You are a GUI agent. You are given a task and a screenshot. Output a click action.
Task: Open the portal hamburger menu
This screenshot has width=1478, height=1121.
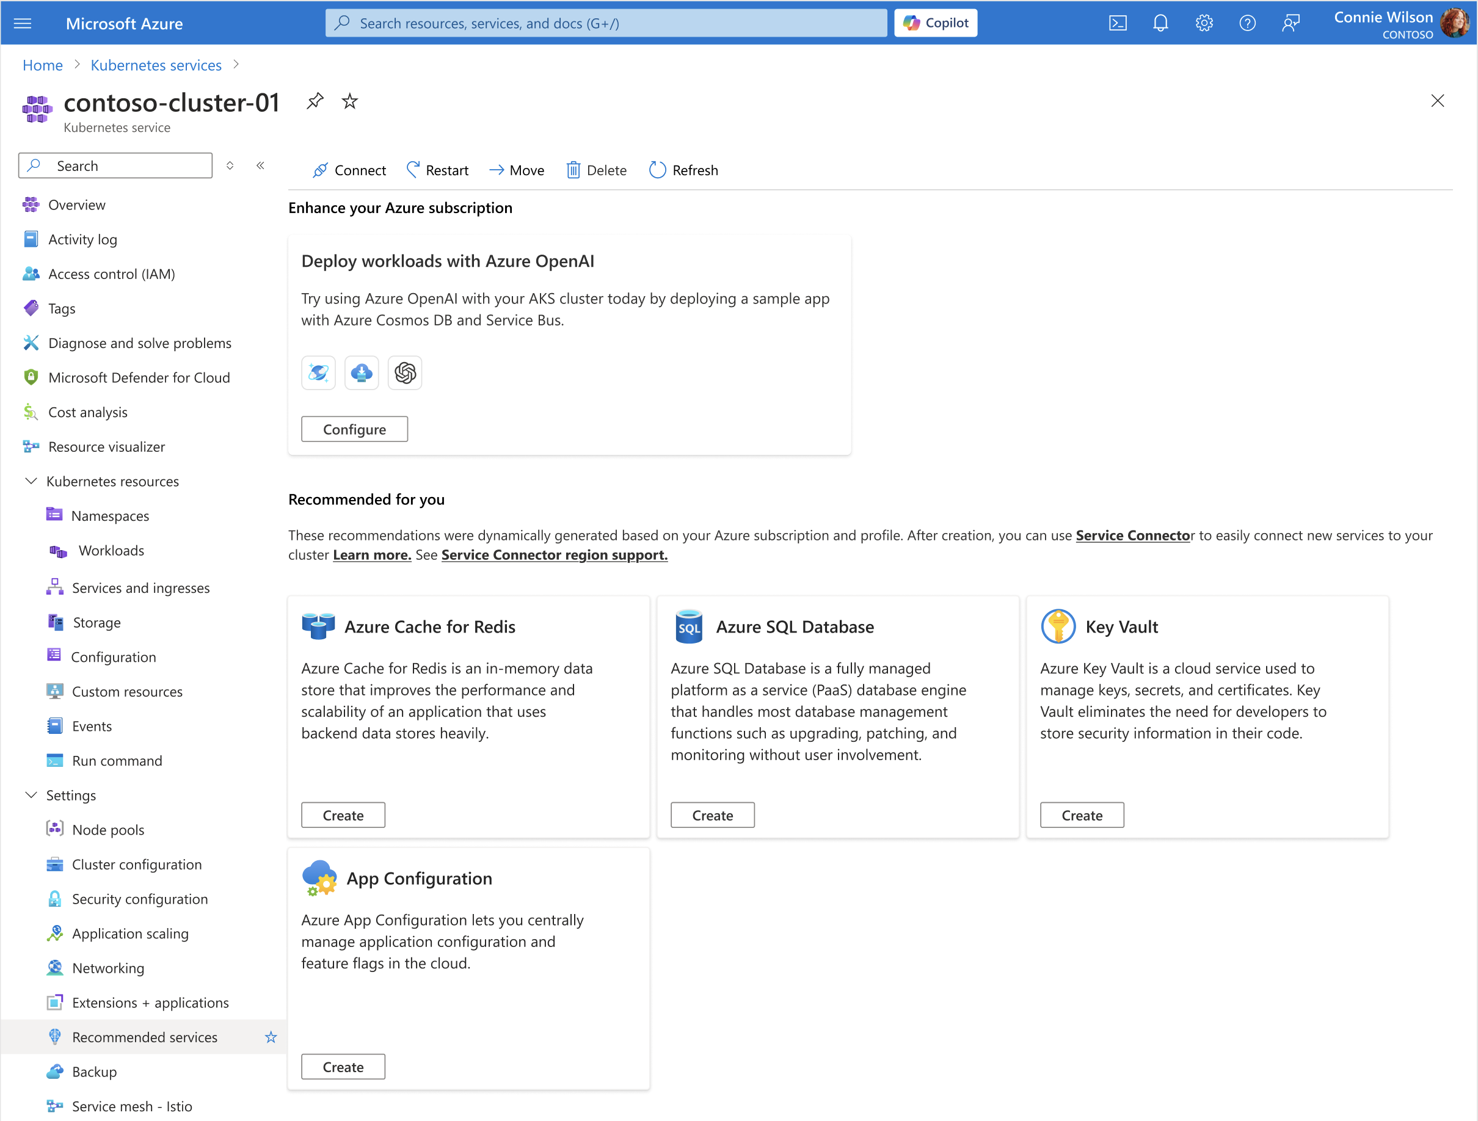[23, 23]
